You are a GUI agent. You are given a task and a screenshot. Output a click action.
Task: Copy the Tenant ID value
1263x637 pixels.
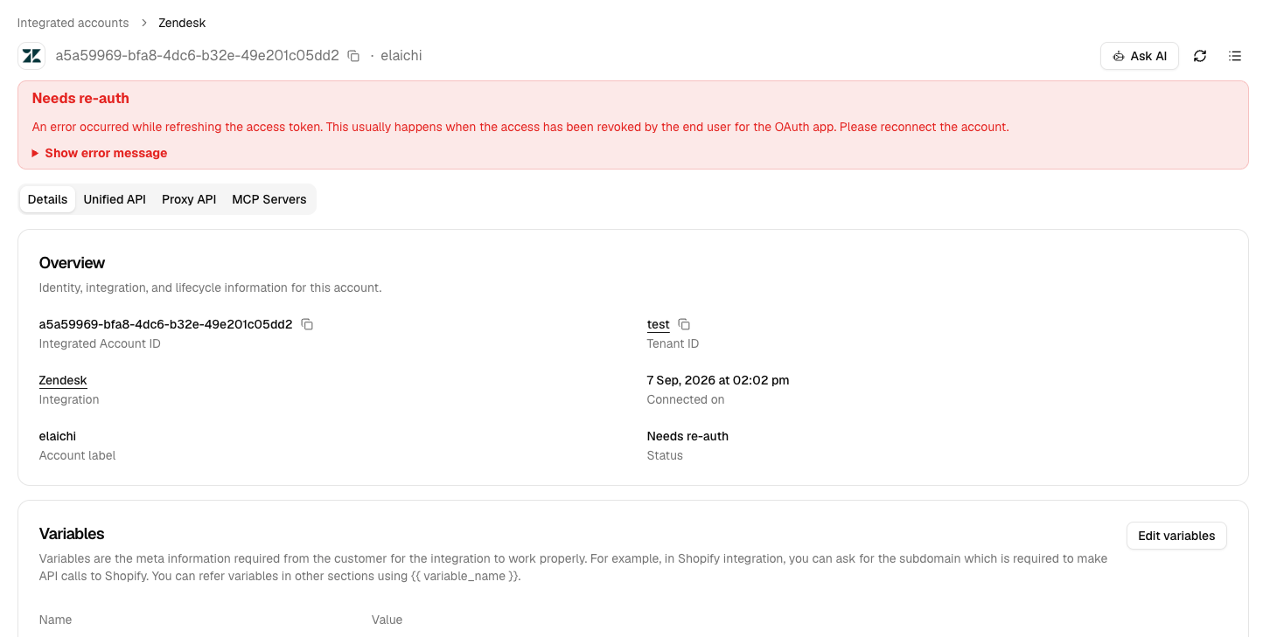[684, 324]
